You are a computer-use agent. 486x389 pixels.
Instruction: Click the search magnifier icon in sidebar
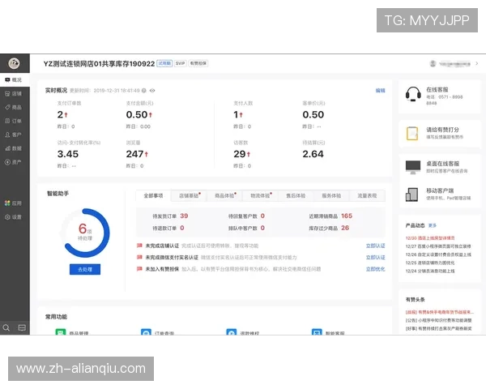[x=6, y=327]
